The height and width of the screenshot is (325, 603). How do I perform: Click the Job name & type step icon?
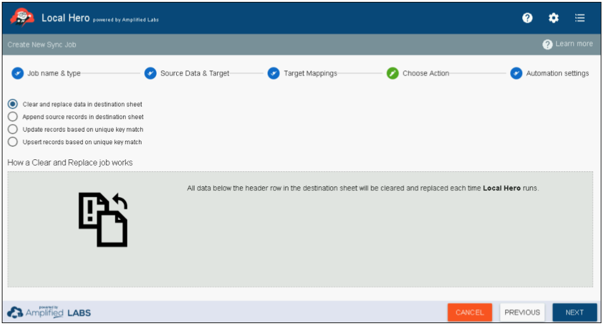tap(17, 73)
